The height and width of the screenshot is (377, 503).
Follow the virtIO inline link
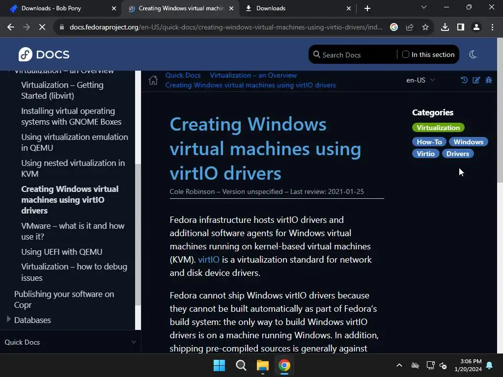pos(208,259)
